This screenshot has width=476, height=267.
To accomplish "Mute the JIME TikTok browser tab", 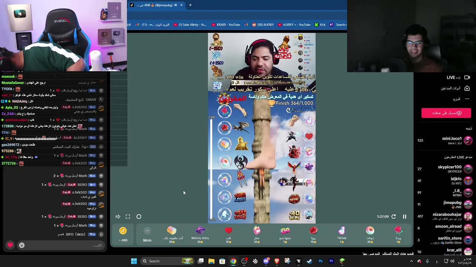I will point(175,5).
